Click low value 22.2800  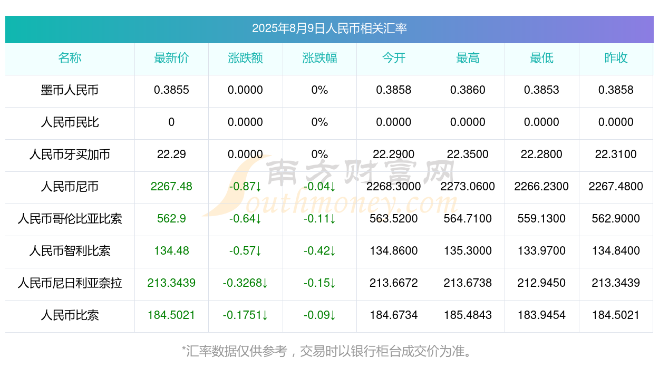coord(541,154)
